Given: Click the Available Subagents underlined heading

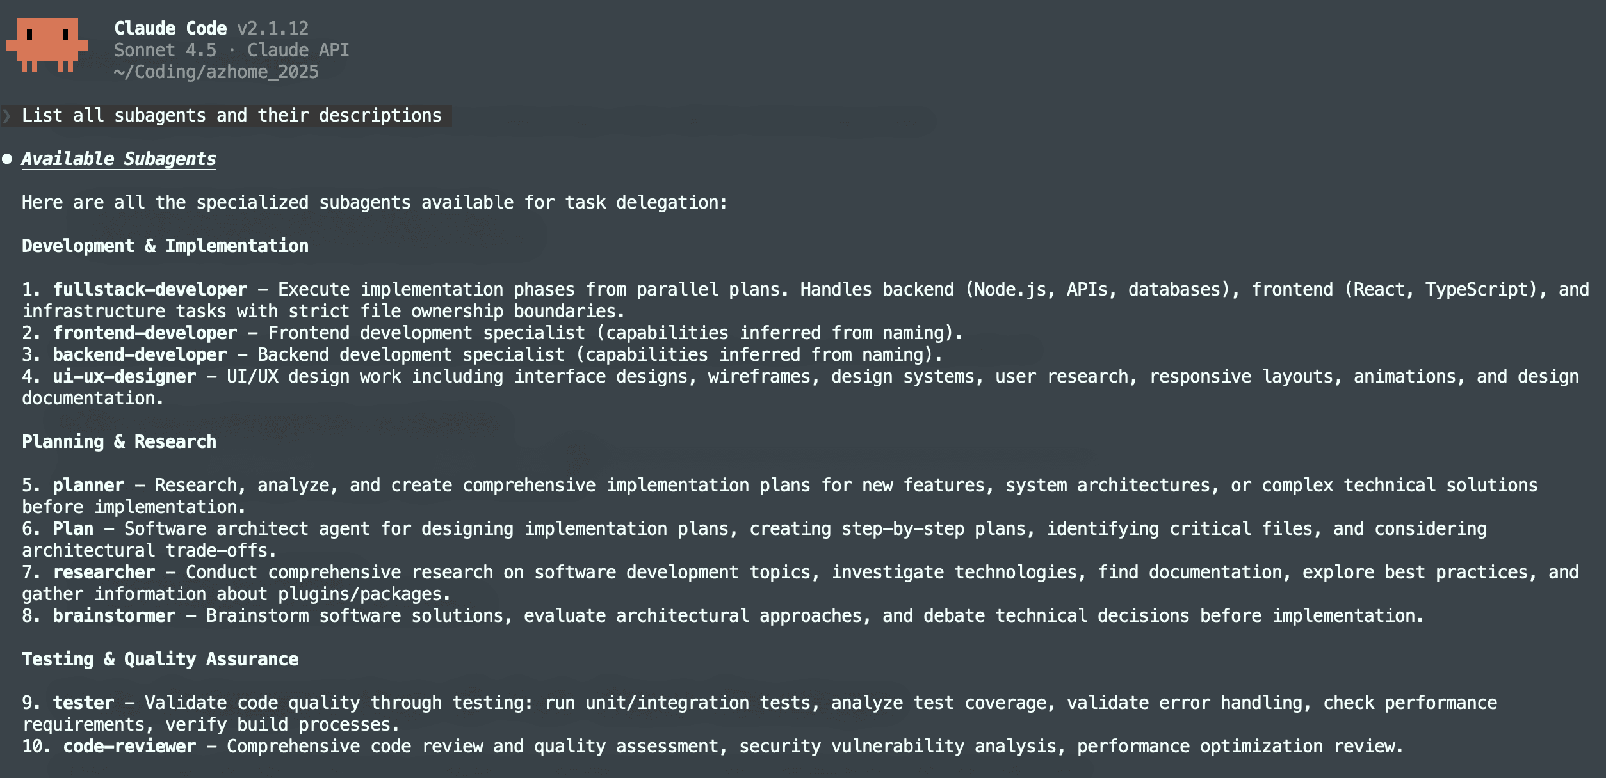Looking at the screenshot, I should pos(118,159).
